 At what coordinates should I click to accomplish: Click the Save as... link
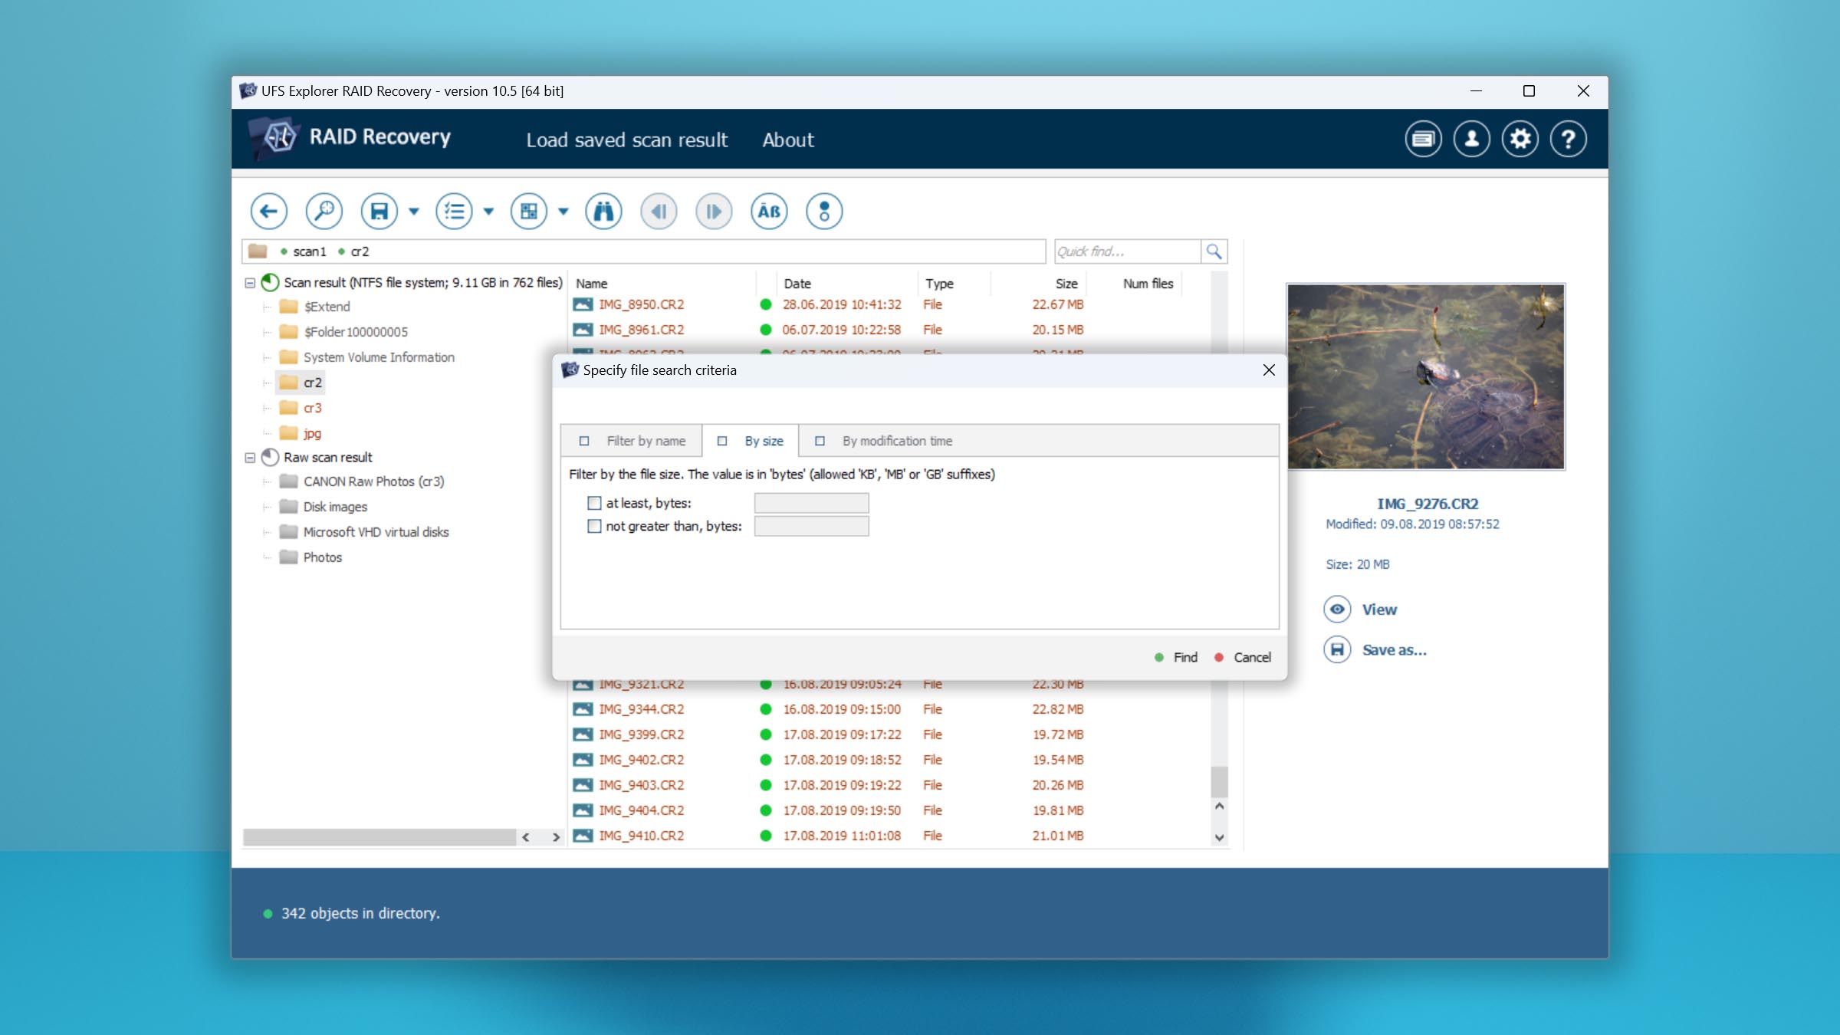click(1394, 650)
